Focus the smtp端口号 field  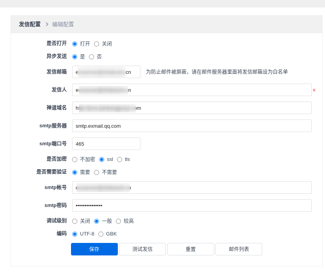pos(106,144)
